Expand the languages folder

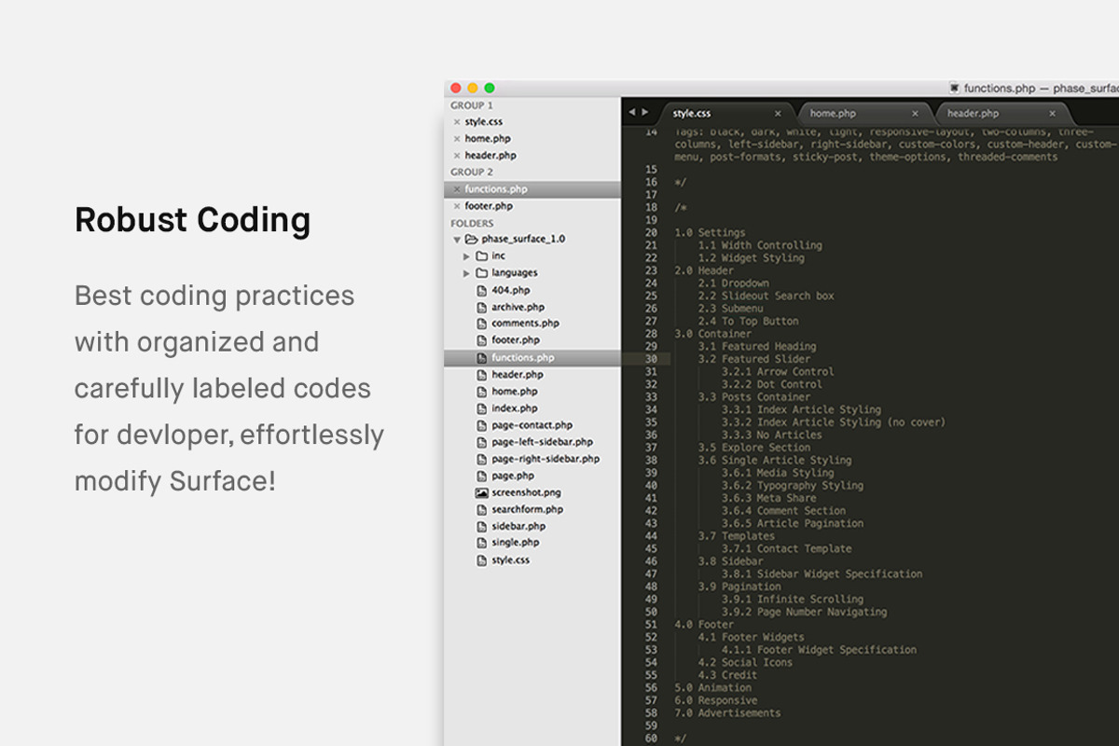coord(466,273)
